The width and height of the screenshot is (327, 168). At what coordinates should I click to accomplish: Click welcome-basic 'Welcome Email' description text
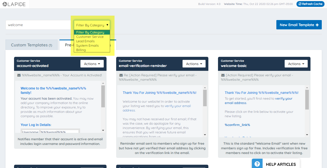(264, 148)
